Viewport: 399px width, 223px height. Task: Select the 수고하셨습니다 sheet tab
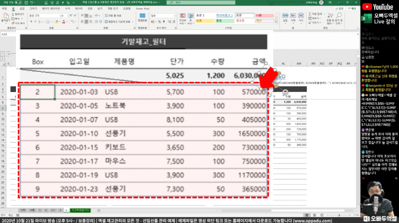pyautogui.click(x=80, y=210)
